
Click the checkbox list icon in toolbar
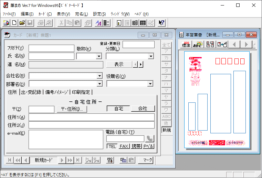tap(106, 23)
